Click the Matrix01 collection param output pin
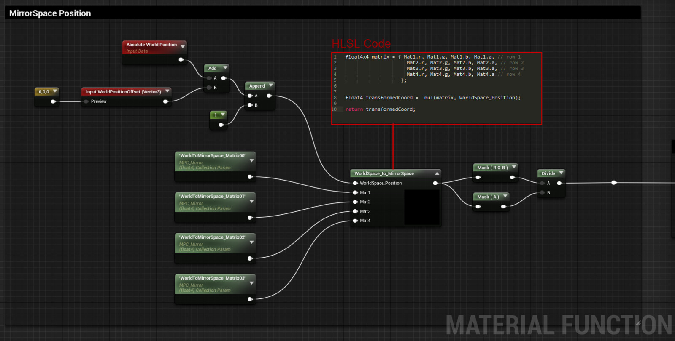This screenshot has width=675, height=341. (250, 218)
